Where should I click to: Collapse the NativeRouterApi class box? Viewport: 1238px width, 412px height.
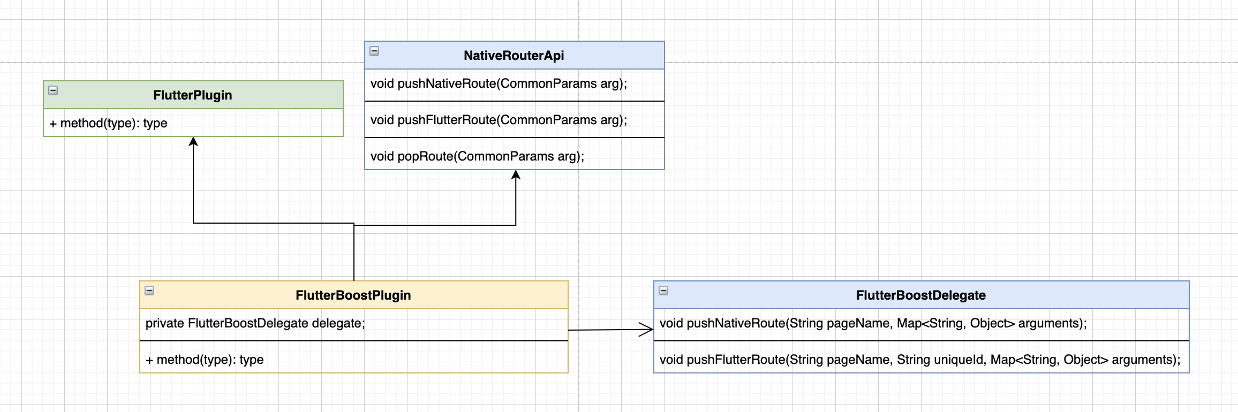(374, 51)
